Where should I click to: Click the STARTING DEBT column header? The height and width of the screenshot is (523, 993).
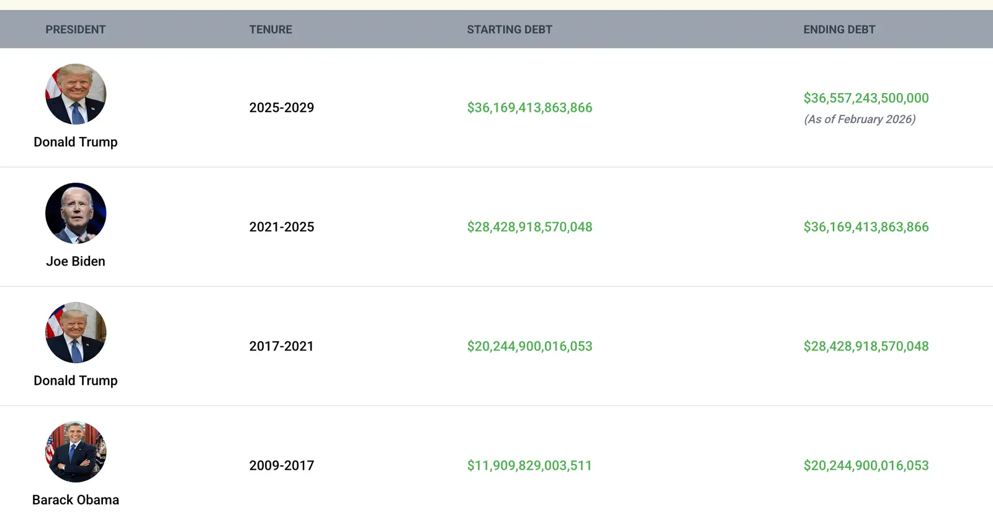click(x=510, y=30)
